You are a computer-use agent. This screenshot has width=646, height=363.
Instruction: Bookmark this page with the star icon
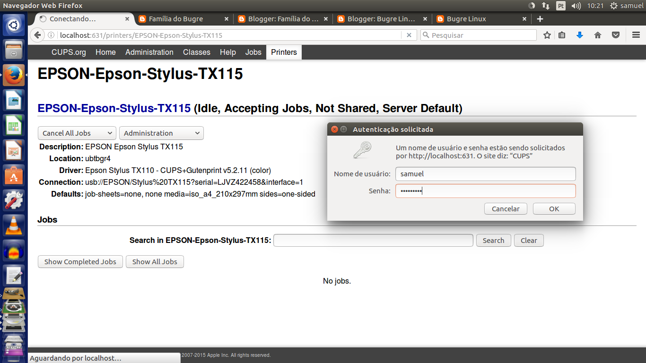click(x=547, y=35)
